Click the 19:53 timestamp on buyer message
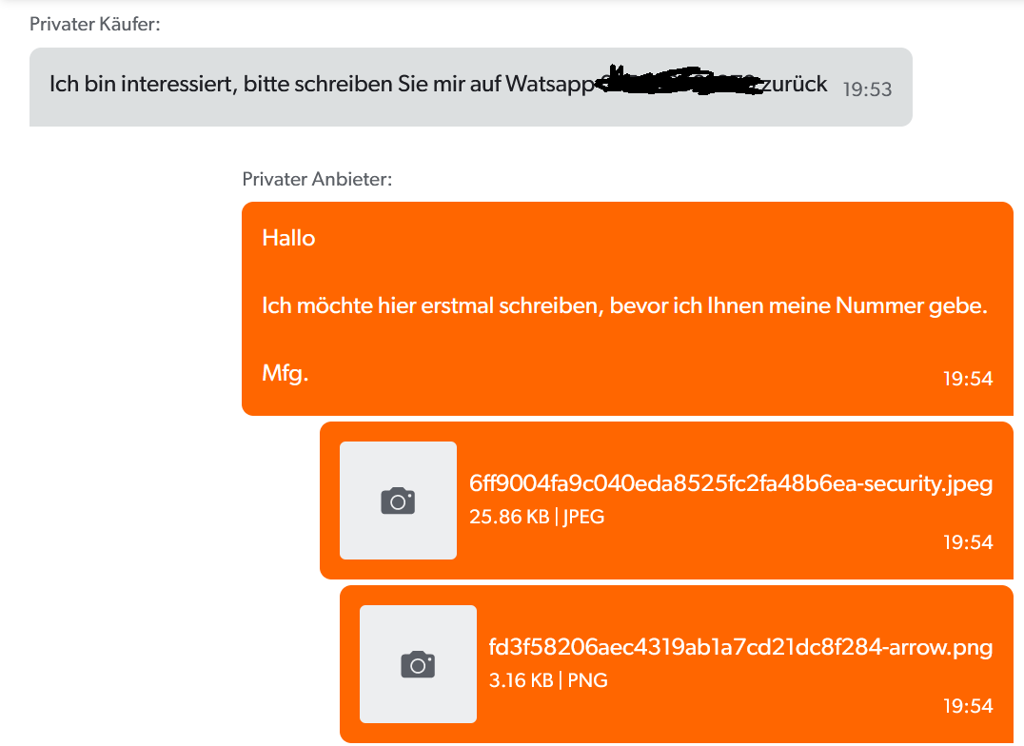Screen dimensions: 1024x746 [867, 88]
